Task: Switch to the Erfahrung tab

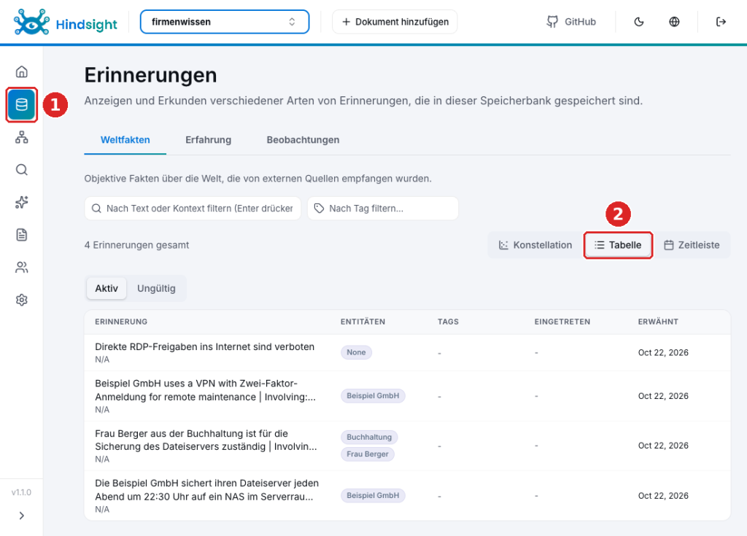Action: coord(208,140)
